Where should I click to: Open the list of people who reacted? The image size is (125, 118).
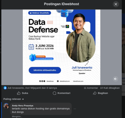[x=32, y=88]
